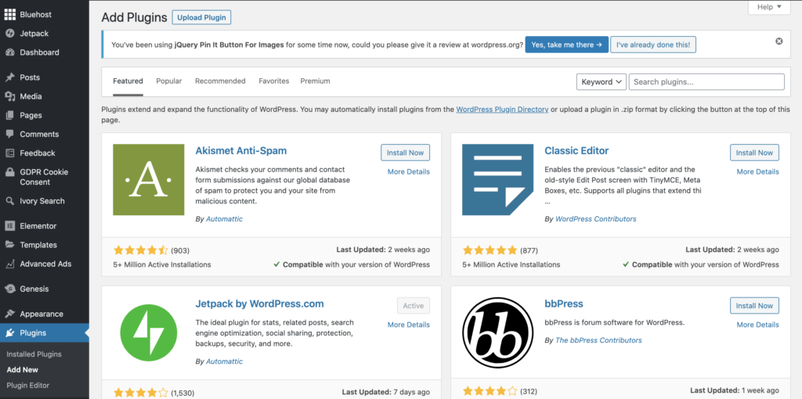Switch to the Featured tab
Image resolution: width=802 pixels, height=399 pixels.
[128, 81]
